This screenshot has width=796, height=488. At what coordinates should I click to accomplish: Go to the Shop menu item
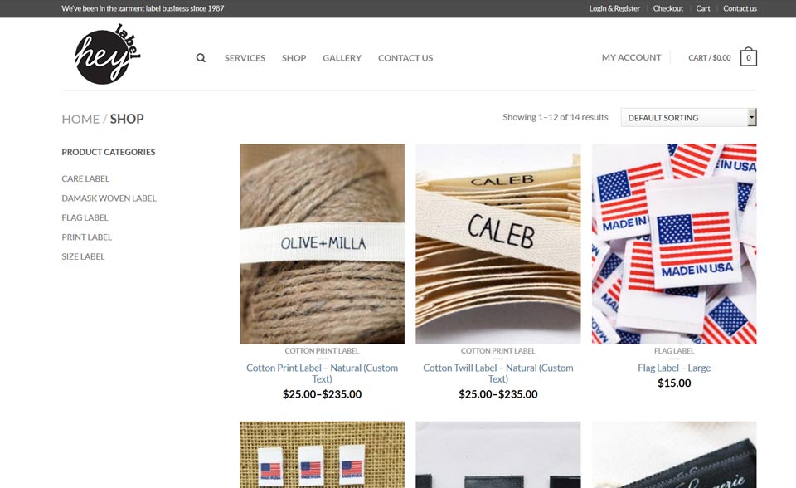click(294, 58)
